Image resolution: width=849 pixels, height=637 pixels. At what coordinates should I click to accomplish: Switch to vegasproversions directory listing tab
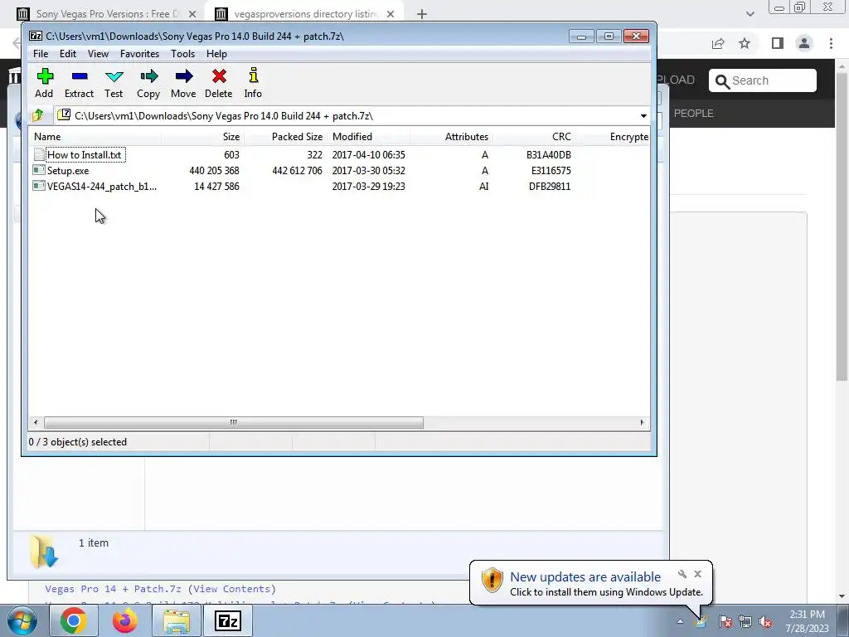306,14
